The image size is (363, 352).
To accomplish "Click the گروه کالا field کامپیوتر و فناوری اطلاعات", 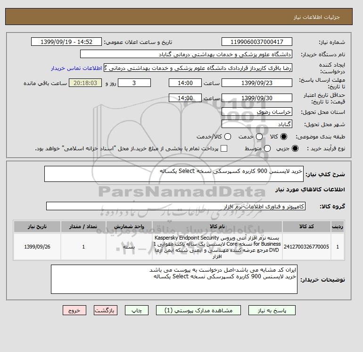I will click(176, 206).
